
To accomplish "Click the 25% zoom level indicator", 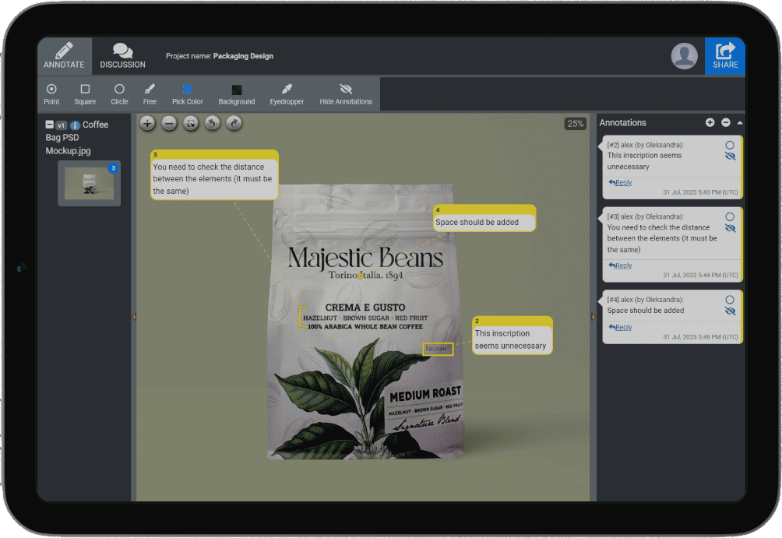I will point(575,124).
